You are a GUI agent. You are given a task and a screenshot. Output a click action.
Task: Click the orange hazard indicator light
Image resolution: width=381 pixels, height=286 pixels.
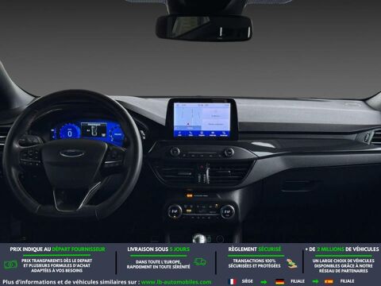click(190, 195)
